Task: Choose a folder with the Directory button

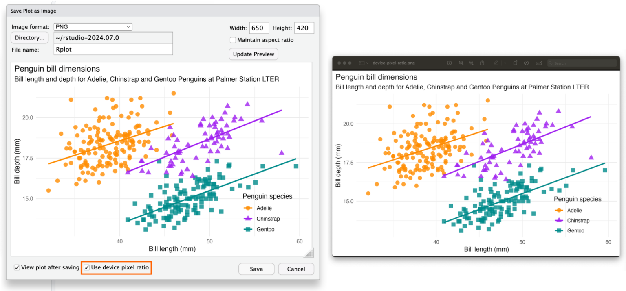Action: (x=29, y=37)
